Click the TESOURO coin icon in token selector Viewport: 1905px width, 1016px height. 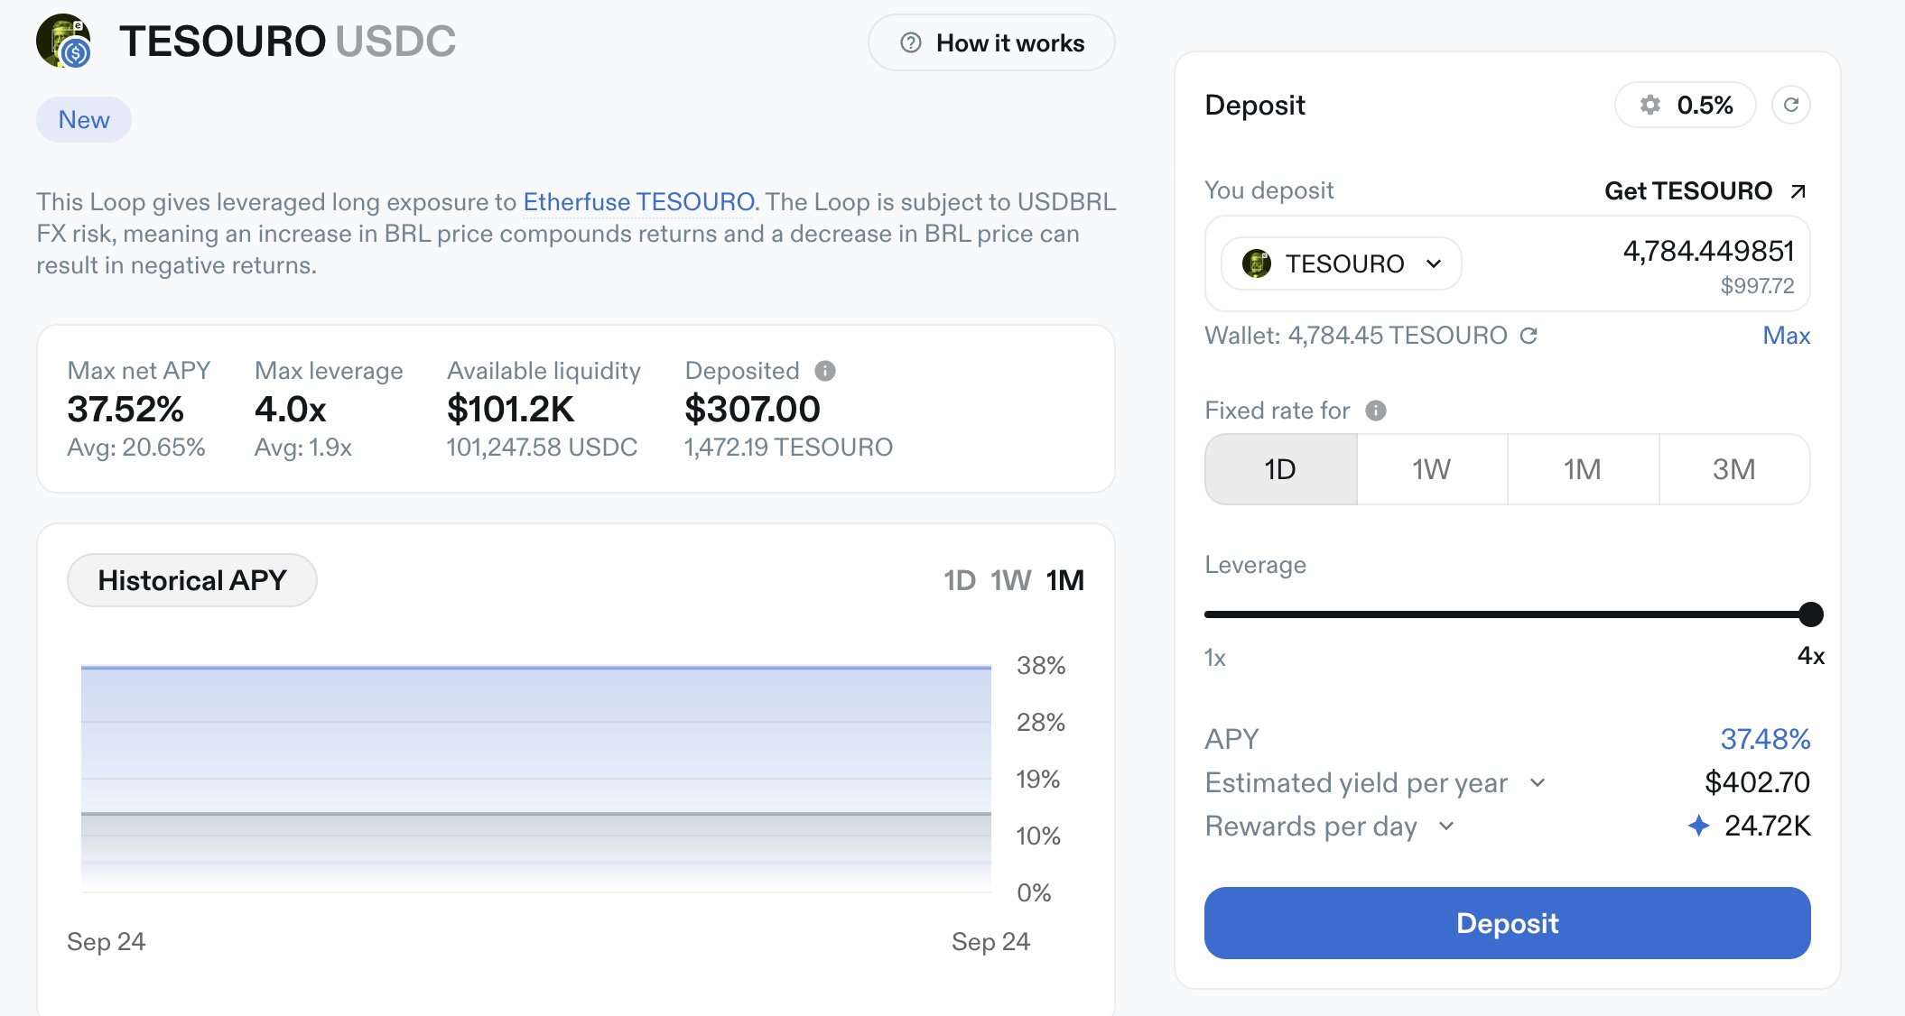click(1257, 263)
